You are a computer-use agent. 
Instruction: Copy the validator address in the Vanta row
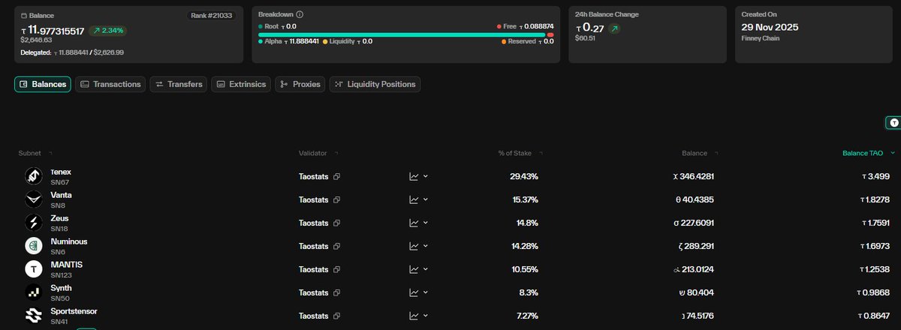coord(337,199)
